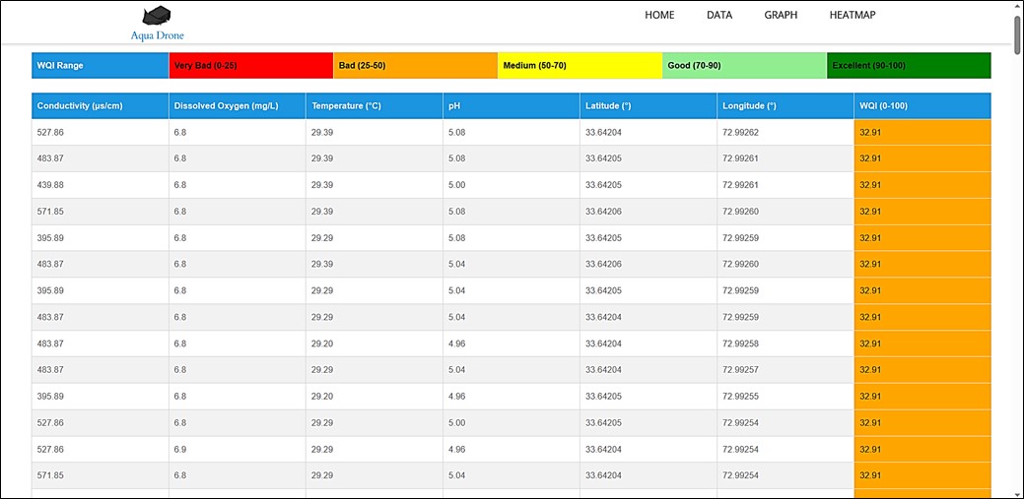Click the Longitude (°) column header
This screenshot has height=499, width=1024.
785,105
